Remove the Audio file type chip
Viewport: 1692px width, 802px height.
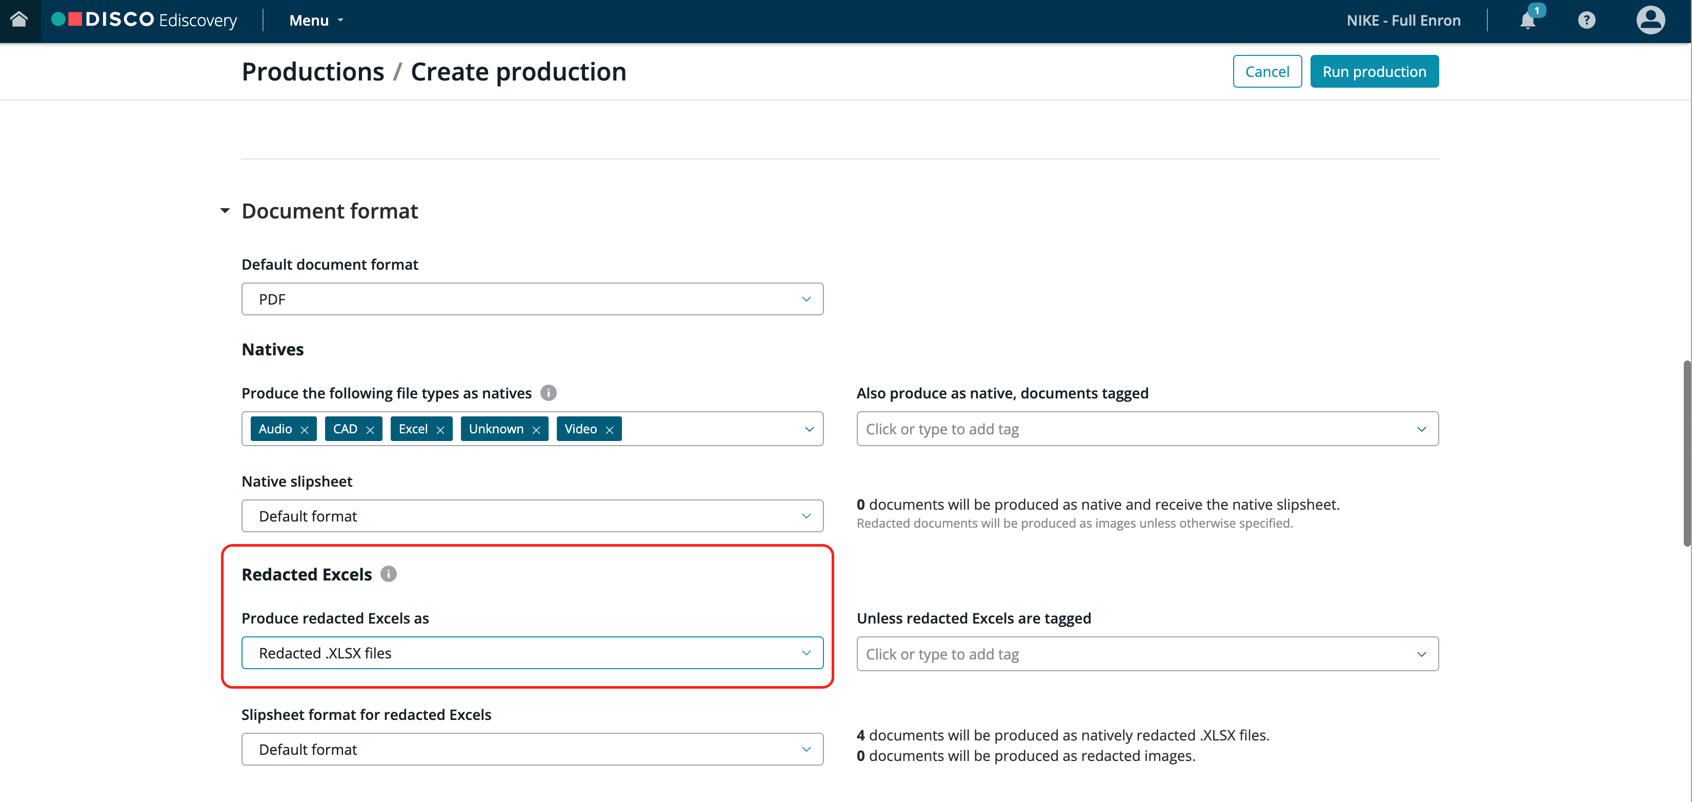pyautogui.click(x=304, y=430)
